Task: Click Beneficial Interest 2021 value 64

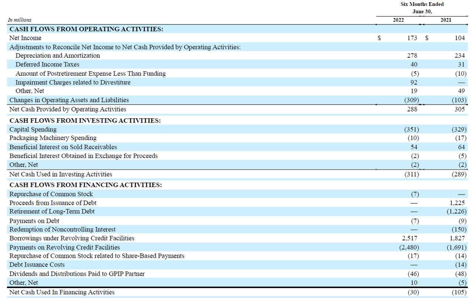Action: pos(462,147)
